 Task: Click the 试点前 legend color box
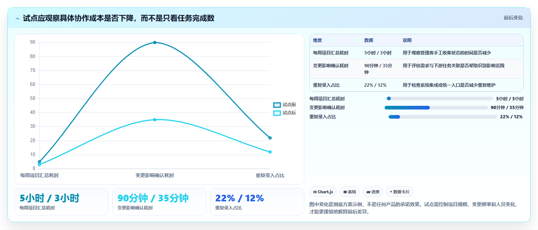(277, 105)
